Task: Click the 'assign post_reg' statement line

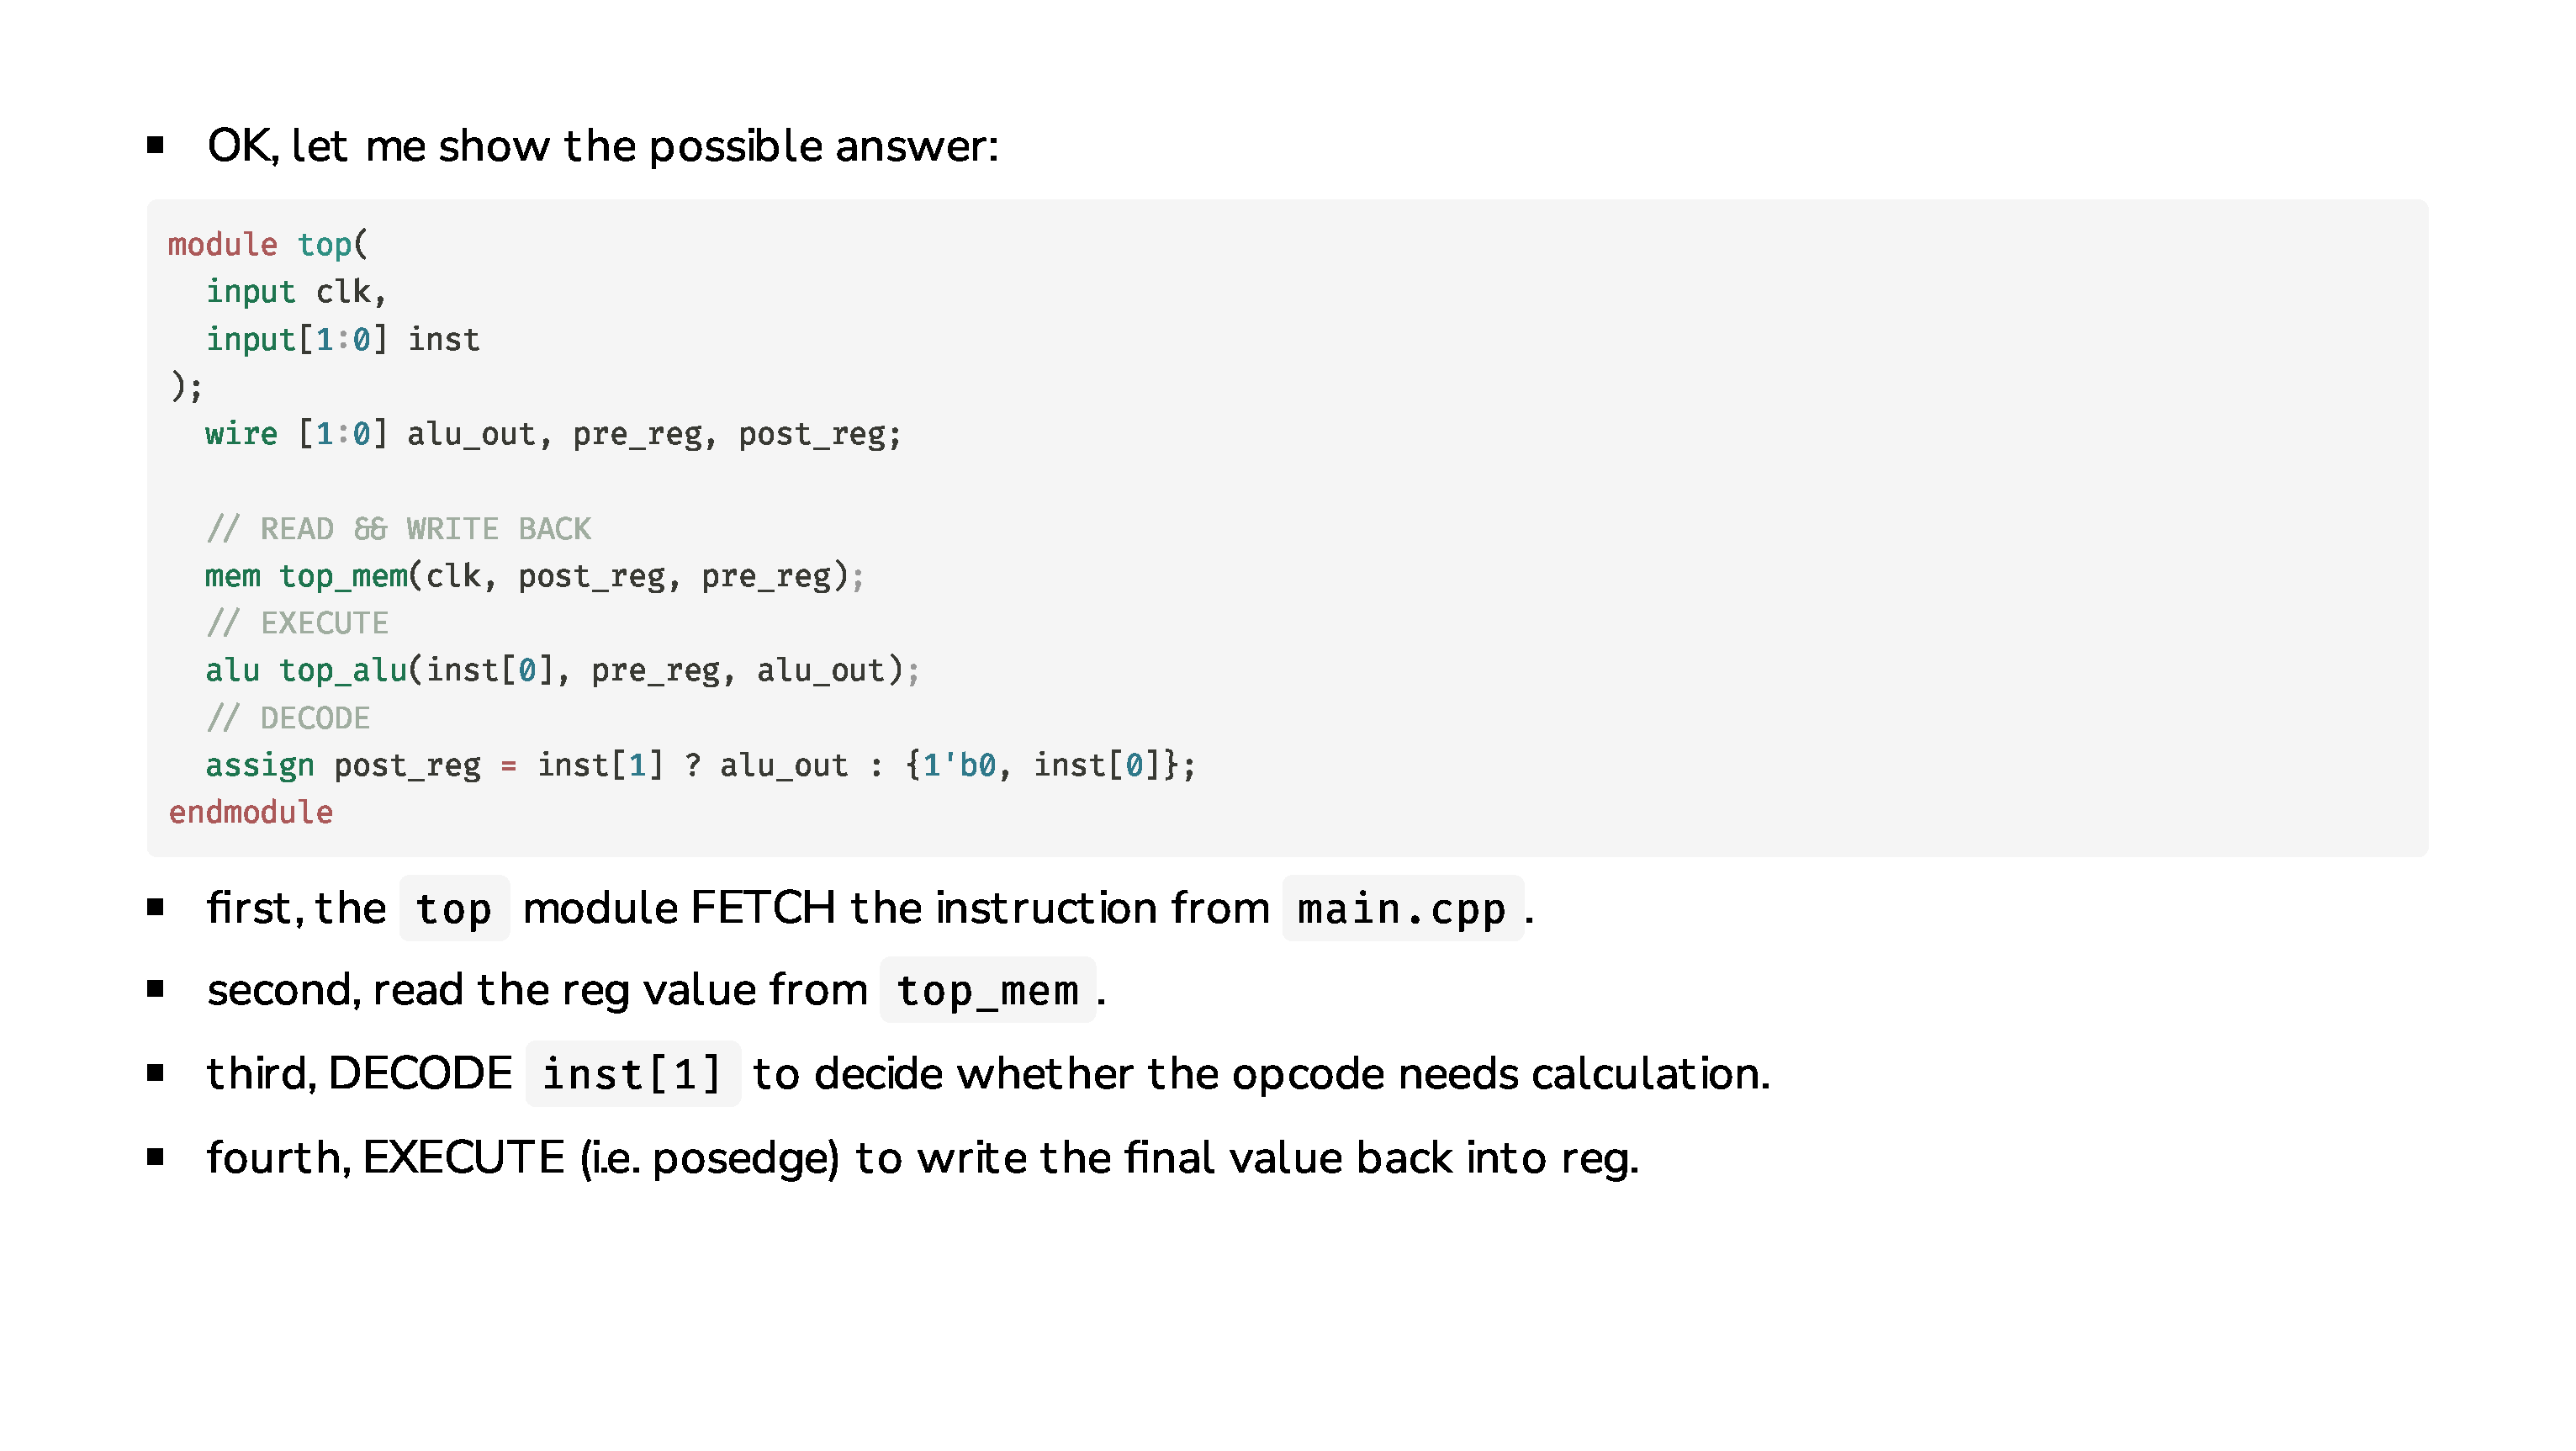Action: tap(700, 765)
